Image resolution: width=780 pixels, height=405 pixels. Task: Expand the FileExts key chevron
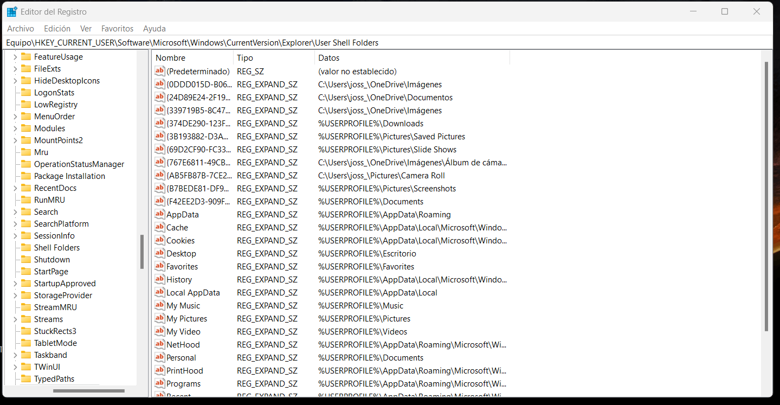tap(15, 68)
